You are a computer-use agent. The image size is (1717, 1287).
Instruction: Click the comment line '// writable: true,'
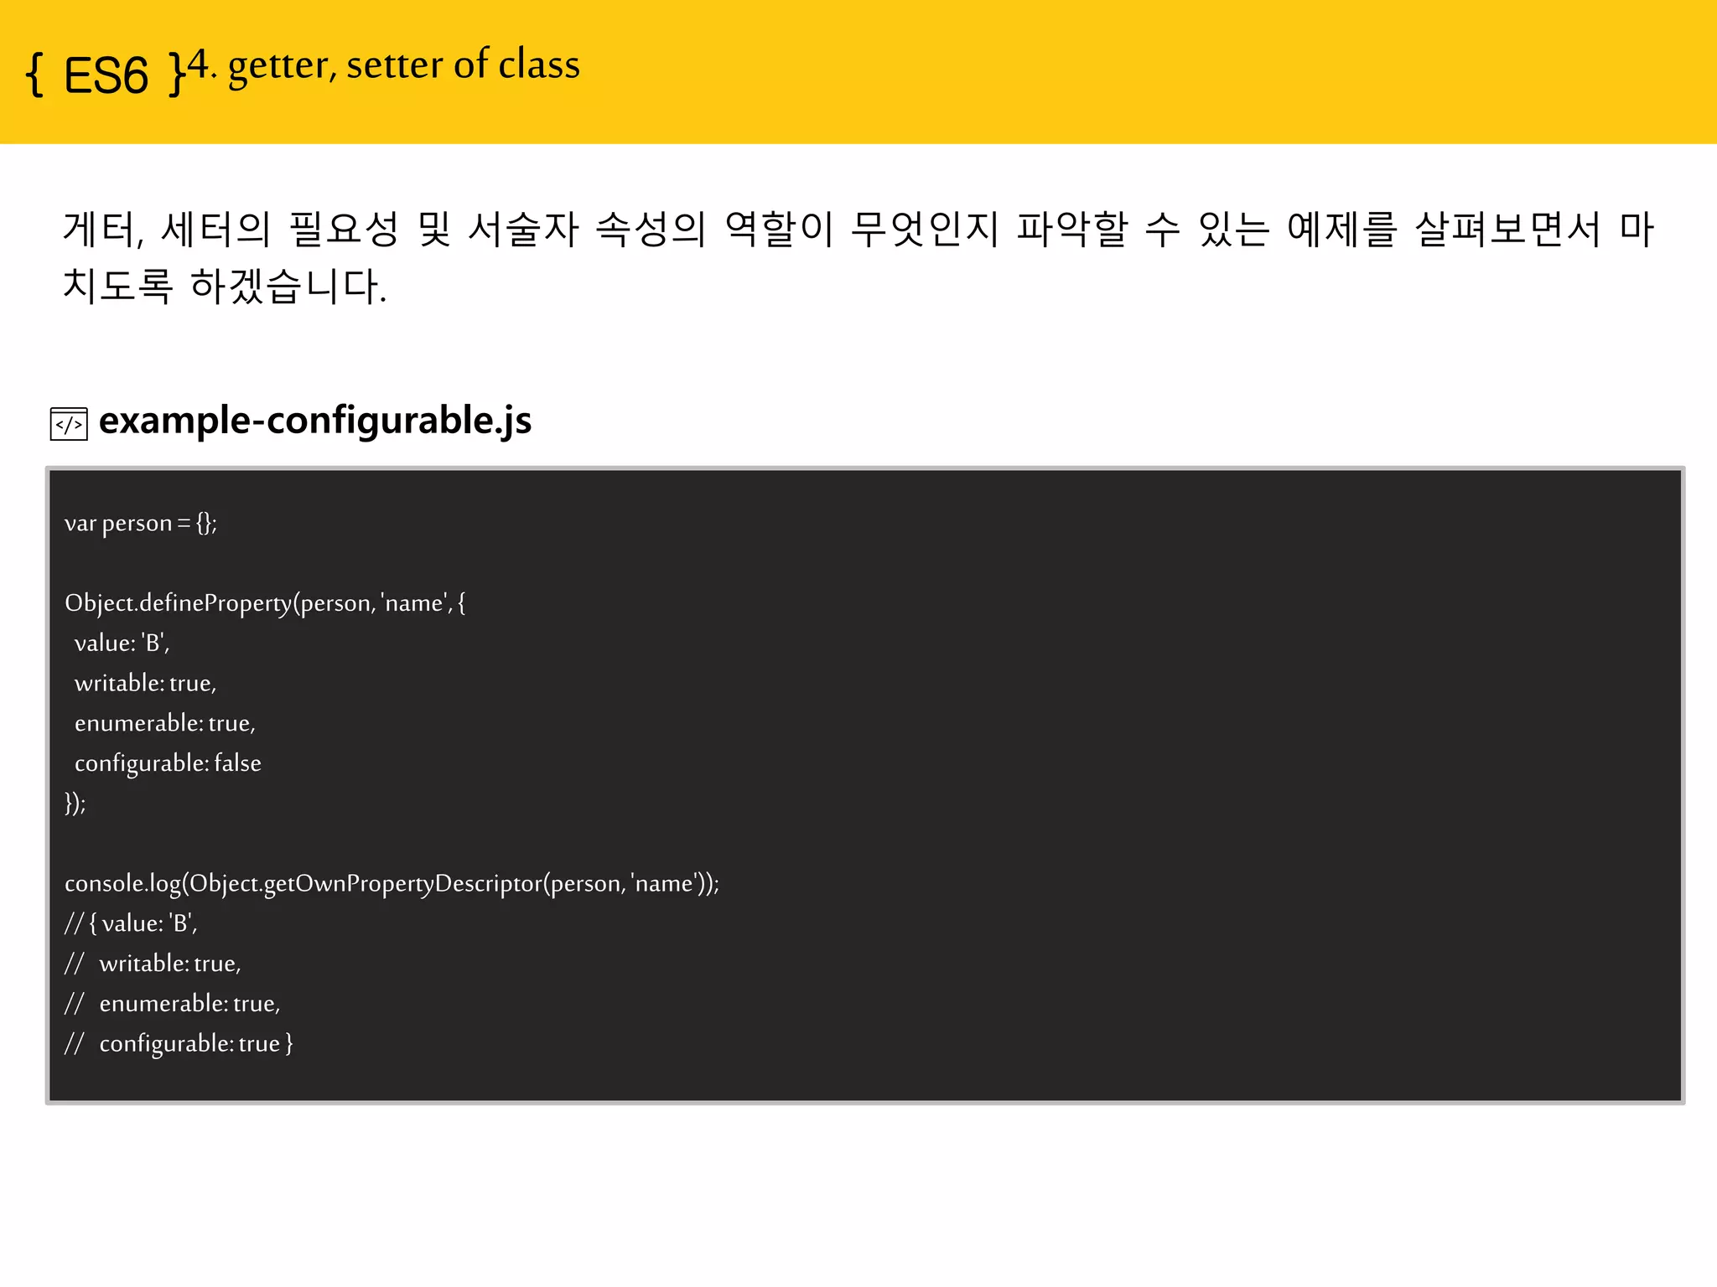tap(153, 964)
